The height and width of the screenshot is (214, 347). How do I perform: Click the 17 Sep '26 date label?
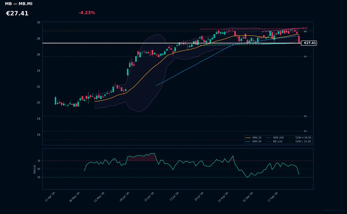point(273,197)
